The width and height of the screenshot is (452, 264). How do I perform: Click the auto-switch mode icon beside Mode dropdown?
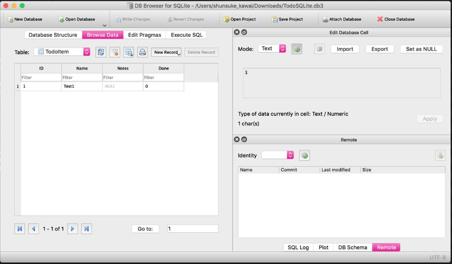(x=297, y=49)
